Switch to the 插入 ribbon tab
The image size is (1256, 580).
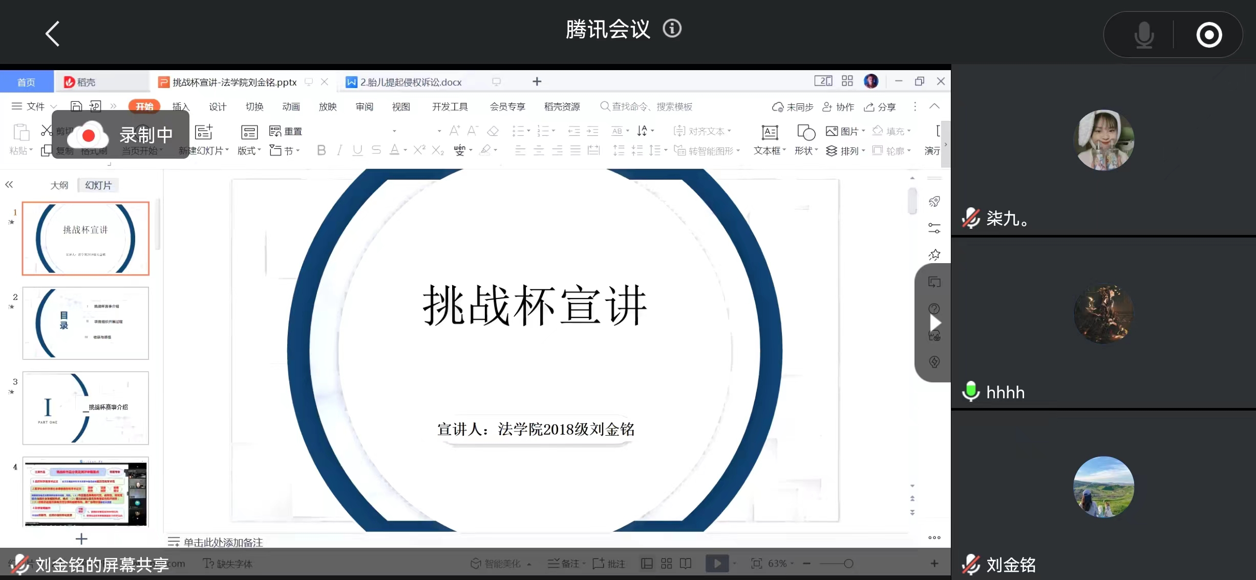[181, 106]
